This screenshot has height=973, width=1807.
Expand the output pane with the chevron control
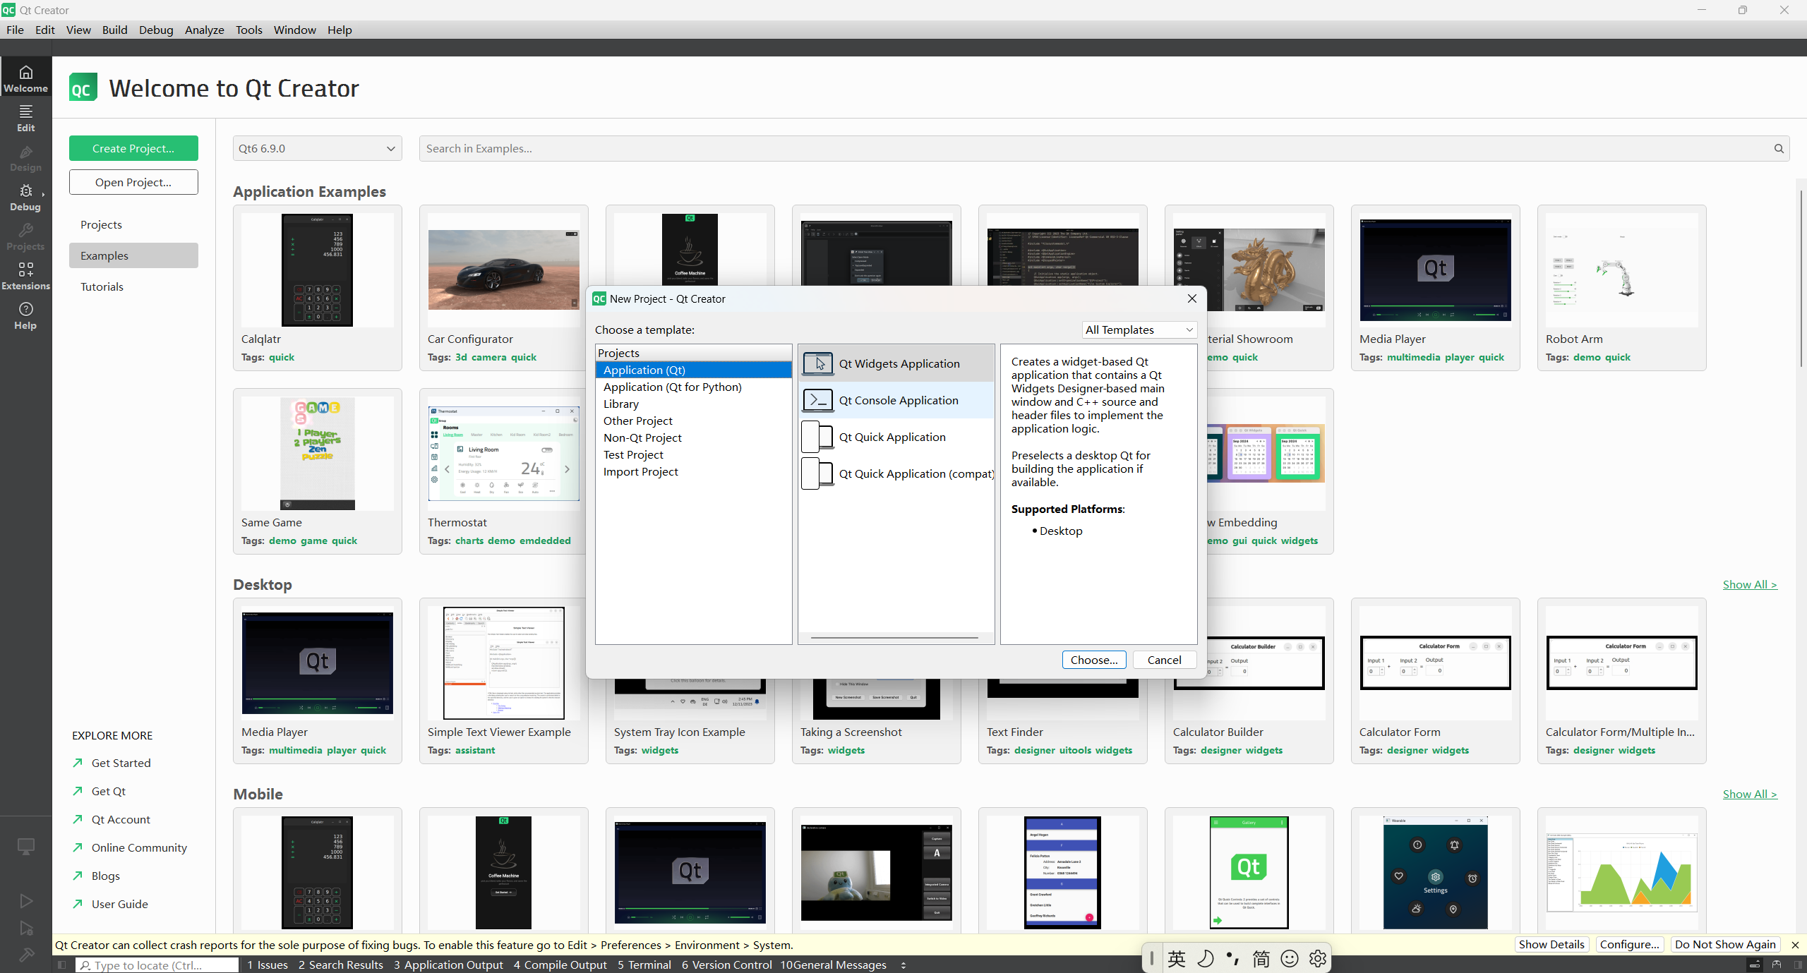[x=903, y=965]
